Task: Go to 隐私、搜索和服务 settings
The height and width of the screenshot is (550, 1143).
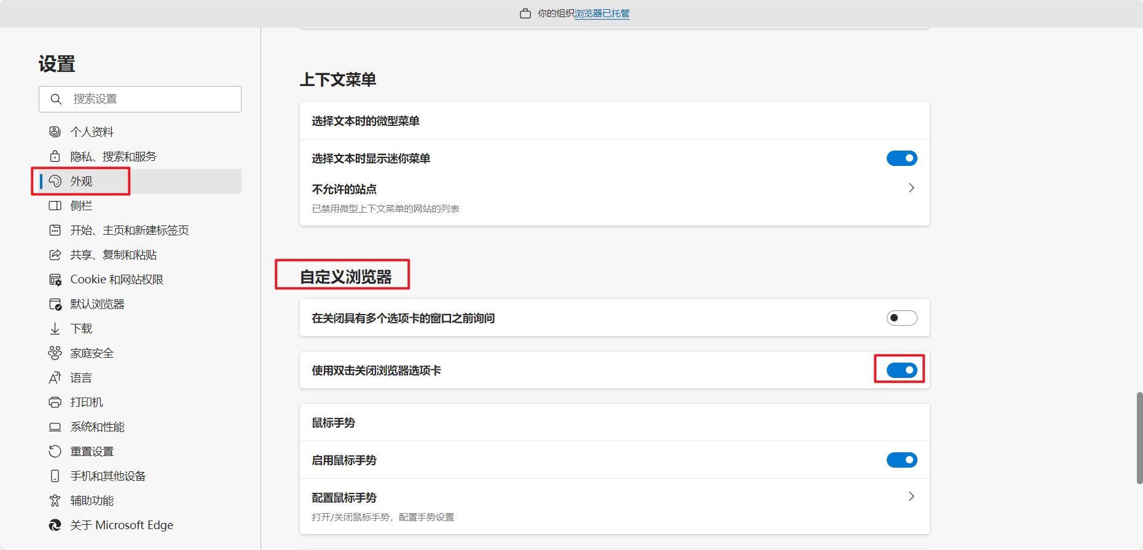Action: (x=140, y=156)
